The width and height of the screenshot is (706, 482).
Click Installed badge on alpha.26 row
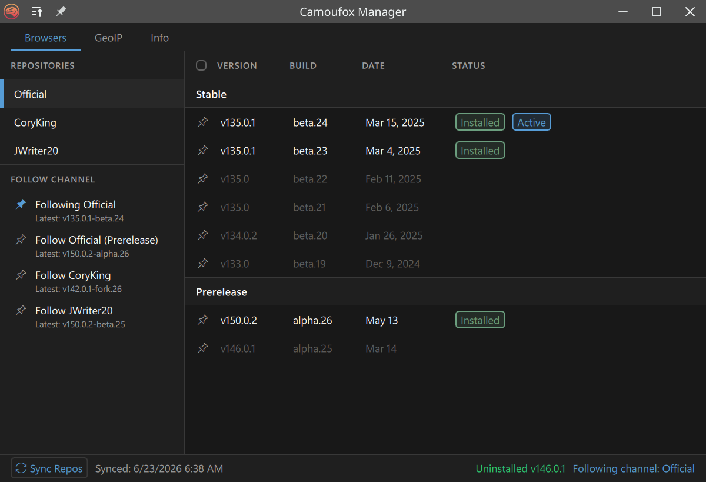coord(480,320)
